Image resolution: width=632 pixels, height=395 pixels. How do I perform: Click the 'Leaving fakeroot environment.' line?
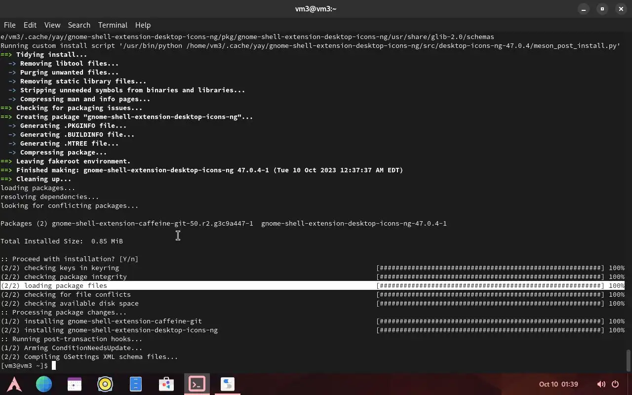(66, 161)
